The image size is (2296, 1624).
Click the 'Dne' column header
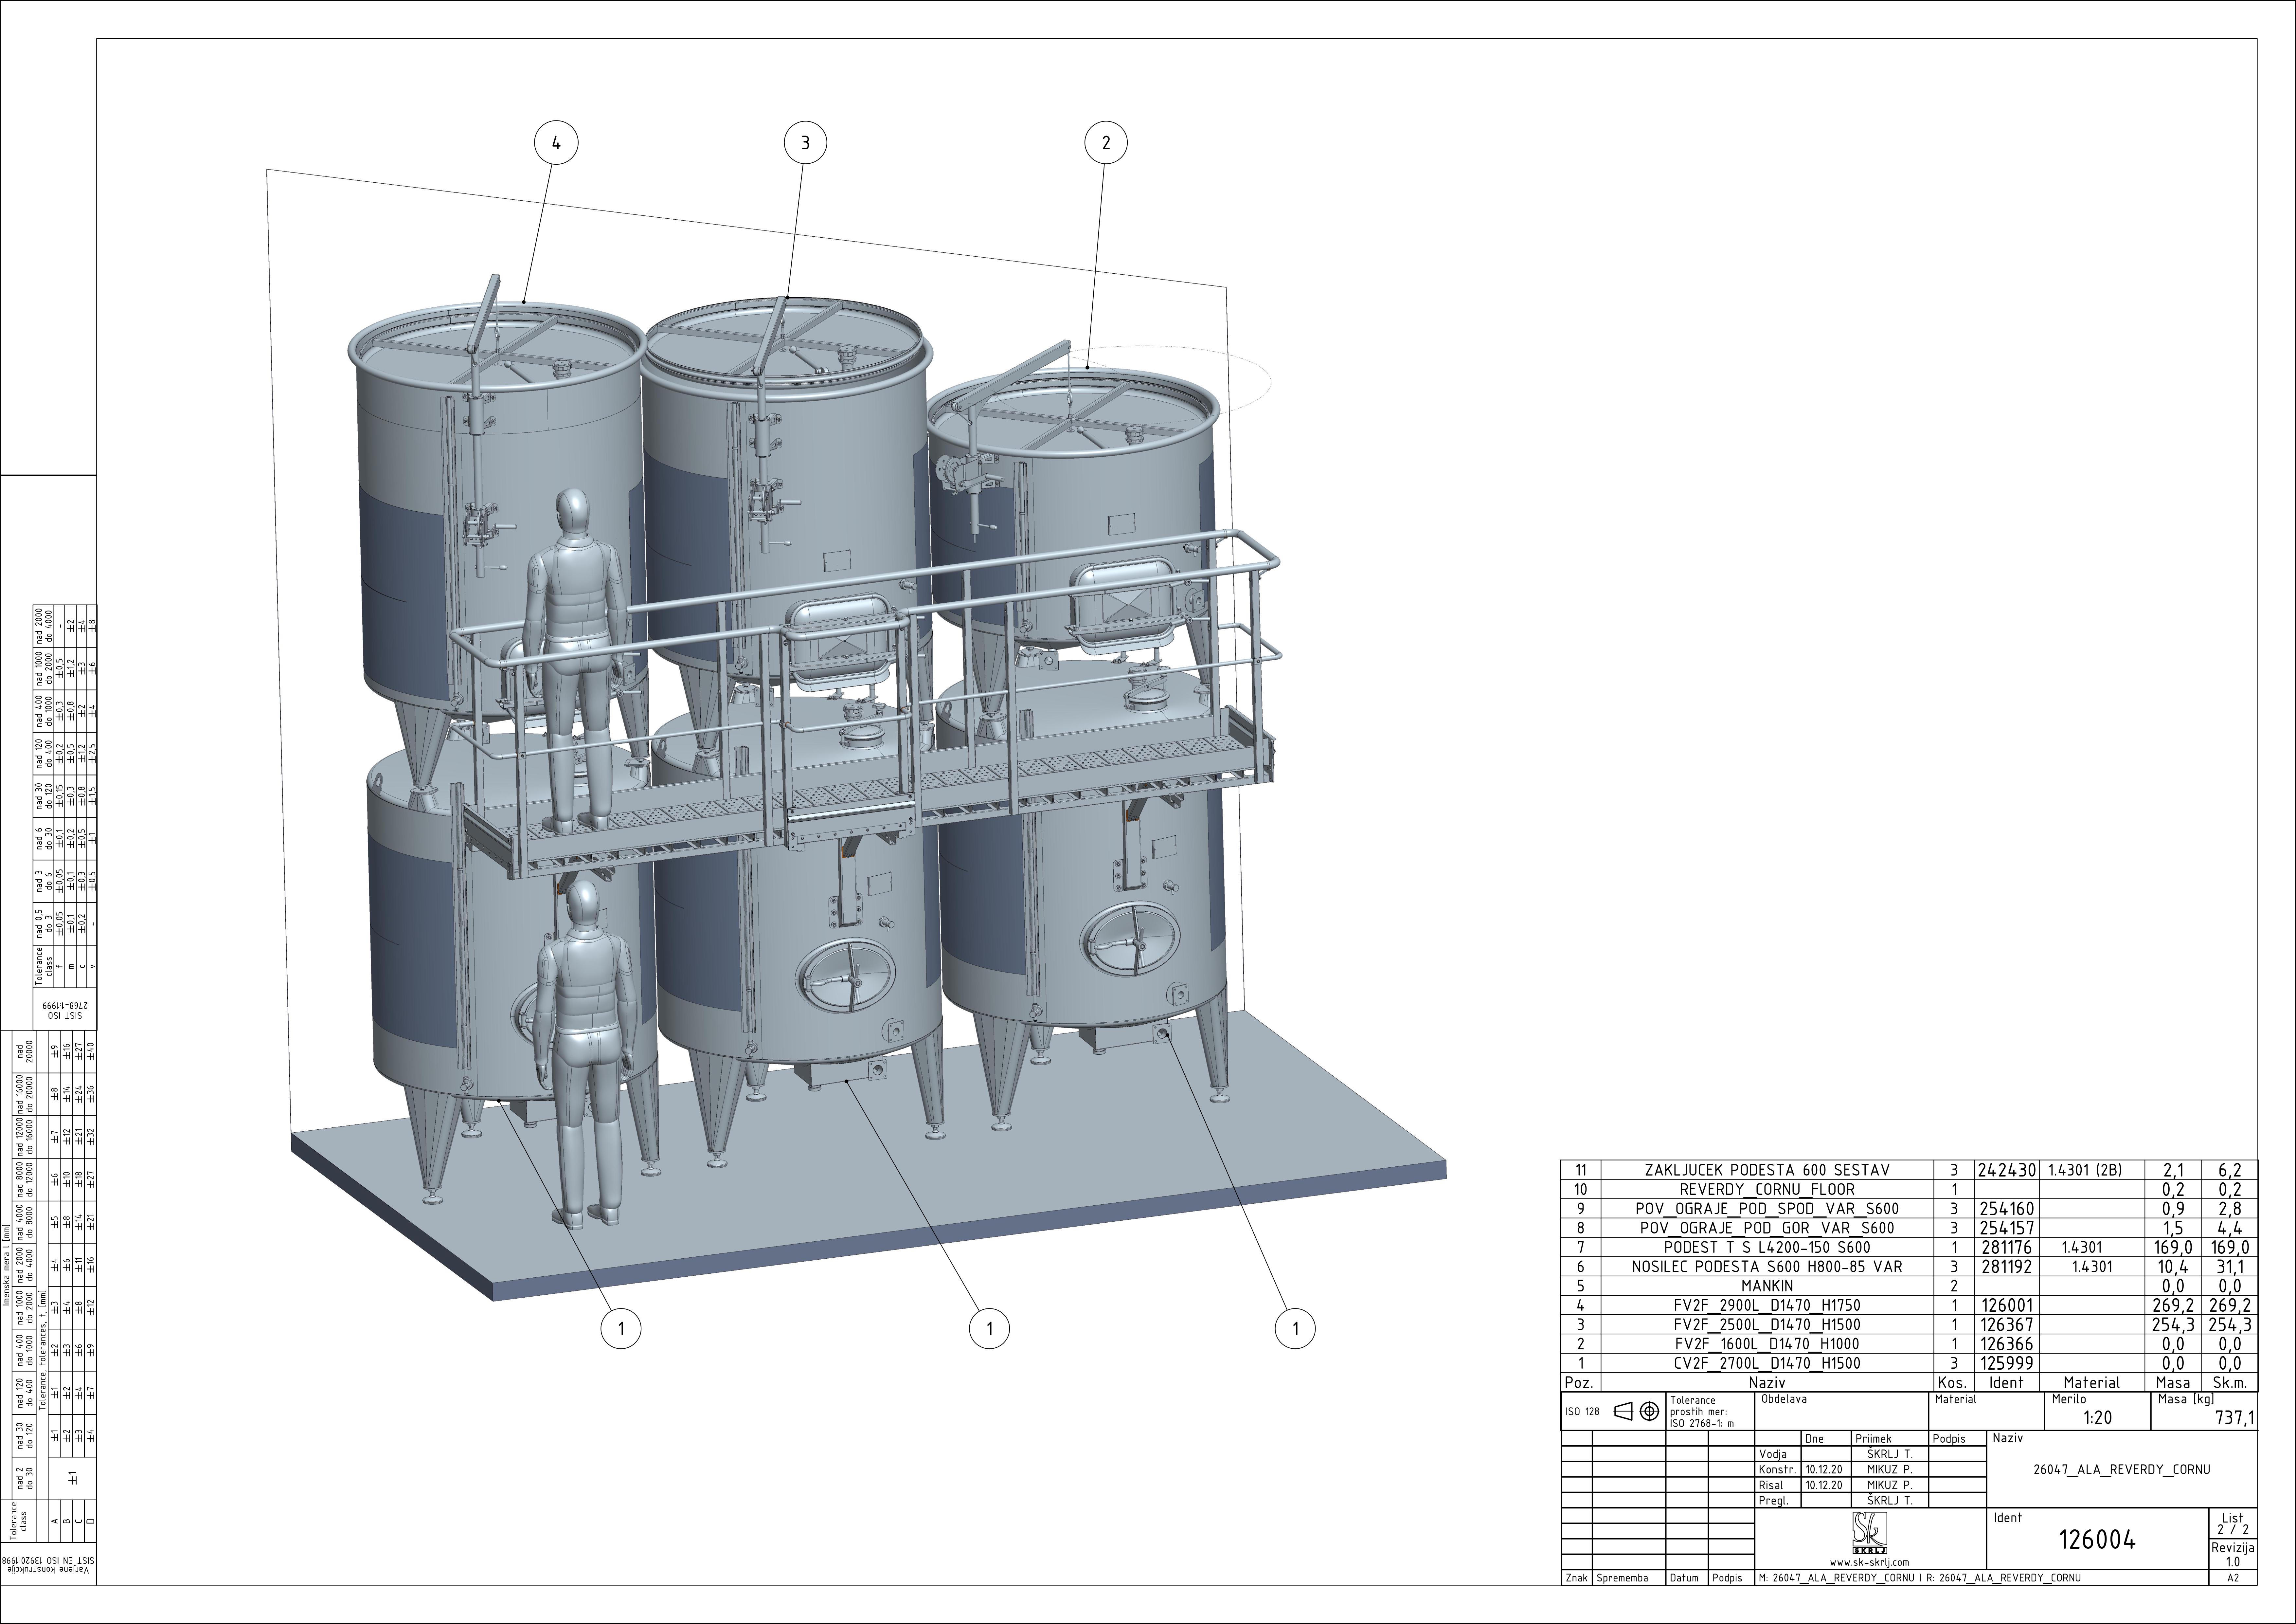(1814, 1439)
